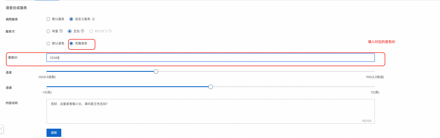Viewport: 440px width, 138px height.
Task: Select 默认服务 radio button
Action: [x=48, y=19]
